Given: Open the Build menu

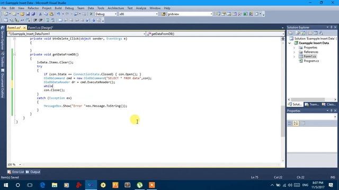Looking at the screenshot, I should 58,8.
